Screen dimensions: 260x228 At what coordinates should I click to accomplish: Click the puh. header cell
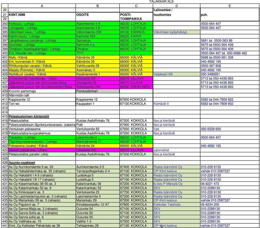point(230,15)
